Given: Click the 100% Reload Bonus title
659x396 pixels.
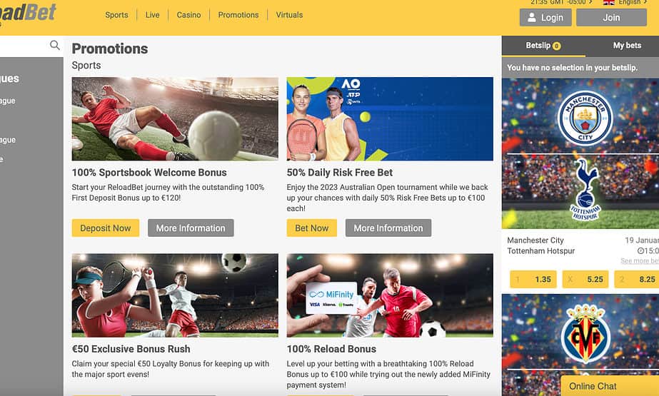Looking at the screenshot, I should click(x=331, y=349).
